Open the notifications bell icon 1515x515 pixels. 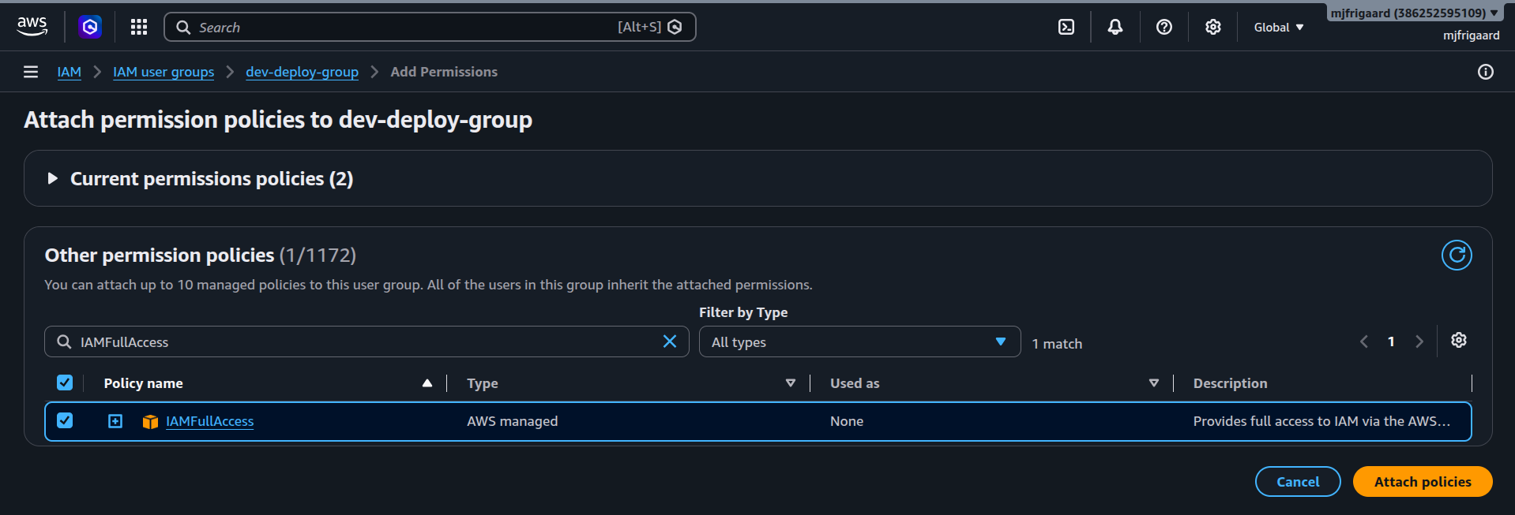coord(1115,27)
